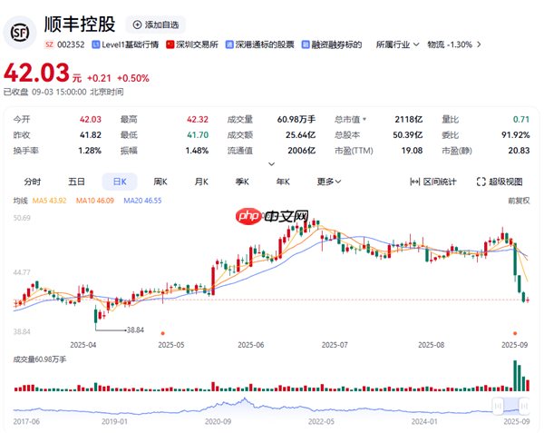This screenshot has width=544, height=433.
Task: Click 38.84 low price annotation
Action: pyautogui.click(x=135, y=330)
